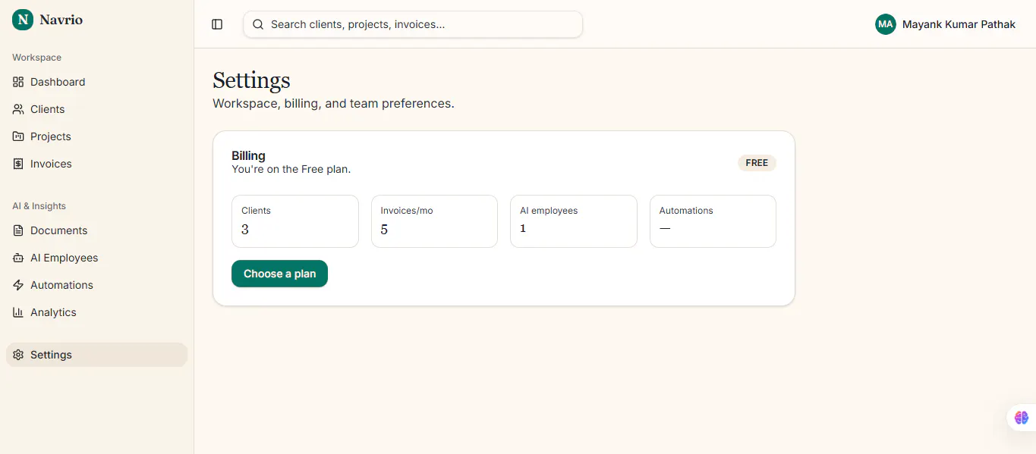
Task: Go to AI Employees
Action: (x=96, y=258)
